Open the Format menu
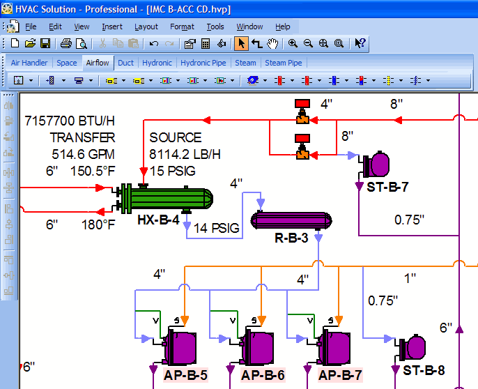The width and height of the screenshot is (478, 389). [x=182, y=26]
